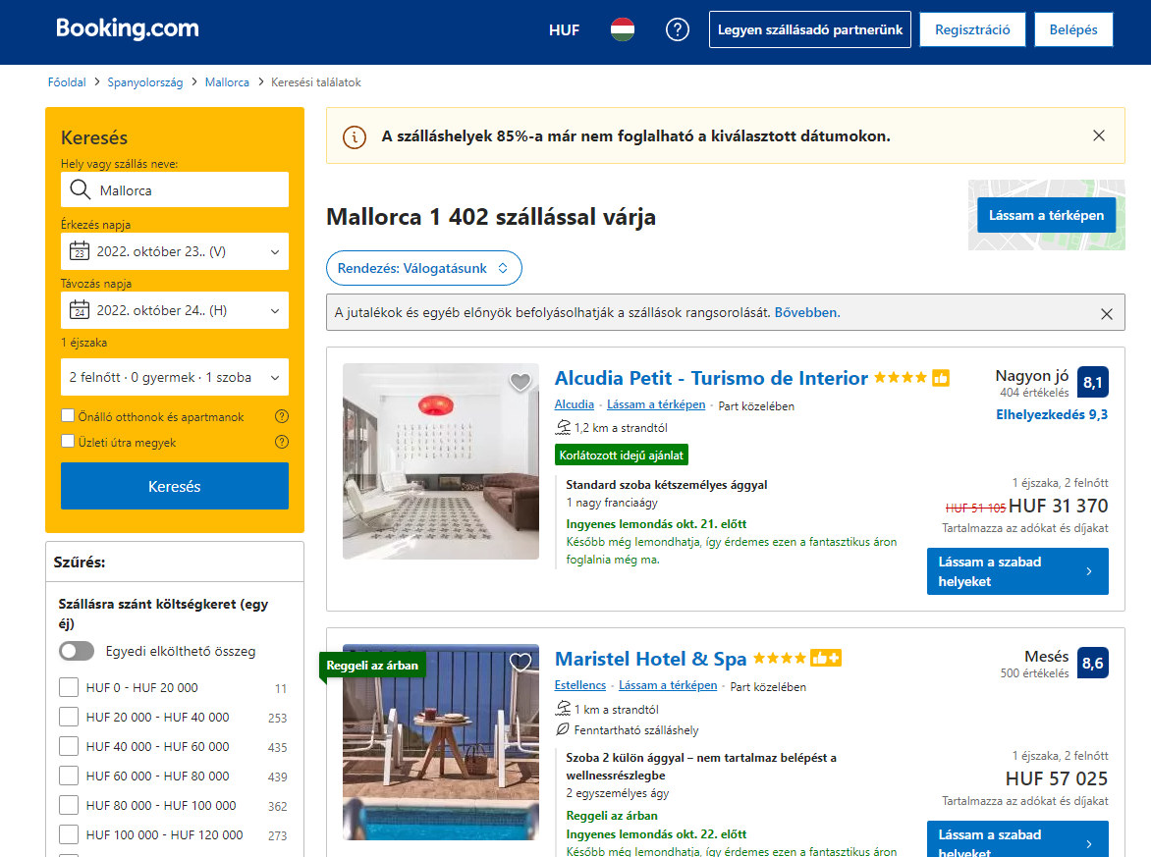
Task: Open the "Rendezés: Válogatásunk" sort dropdown
Action: 423,267
